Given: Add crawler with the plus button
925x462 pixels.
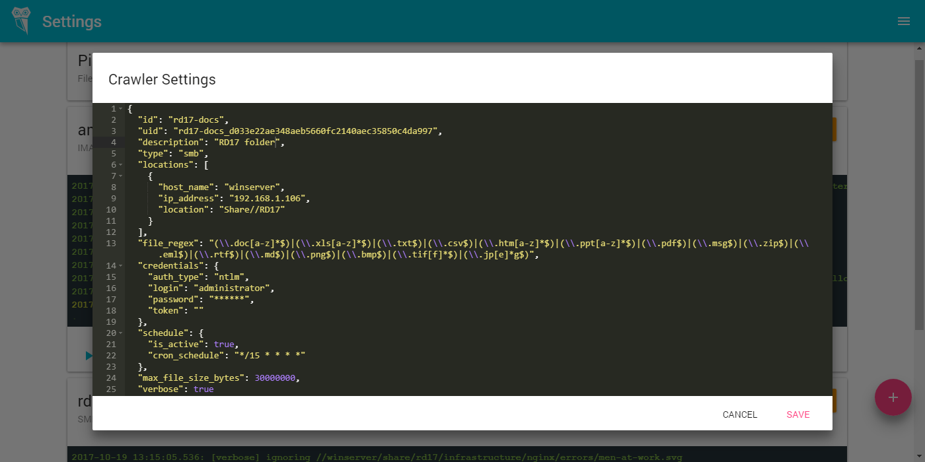Looking at the screenshot, I should pyautogui.click(x=893, y=397).
